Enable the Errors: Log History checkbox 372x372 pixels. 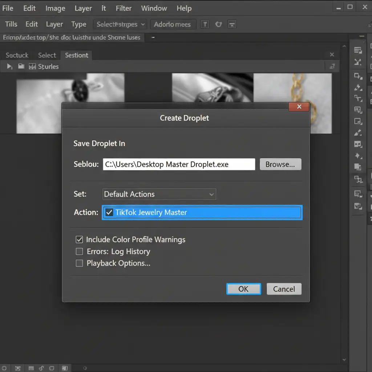tap(79, 251)
